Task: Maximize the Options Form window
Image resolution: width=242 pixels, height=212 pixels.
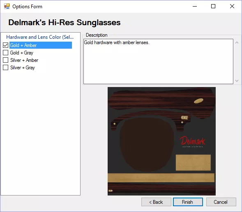Action: pos(213,6)
